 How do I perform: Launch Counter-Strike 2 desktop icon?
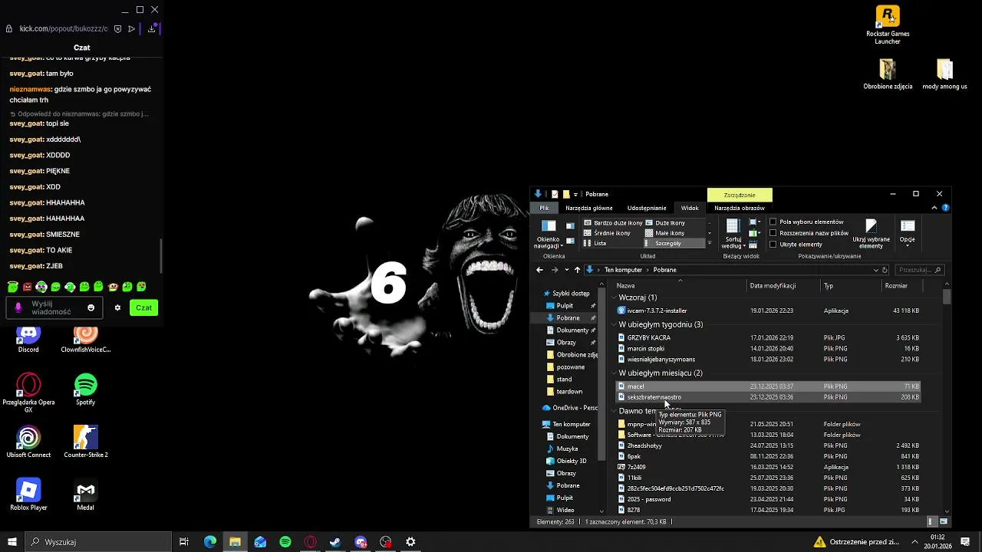click(x=85, y=442)
